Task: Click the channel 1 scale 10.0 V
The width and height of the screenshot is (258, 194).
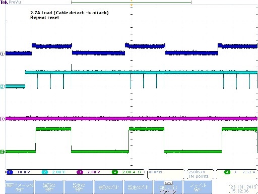Action: click(24, 172)
